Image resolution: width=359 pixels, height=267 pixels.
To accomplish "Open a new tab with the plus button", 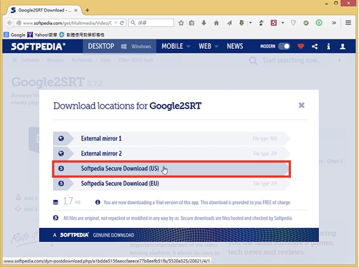I will pos(87,10).
